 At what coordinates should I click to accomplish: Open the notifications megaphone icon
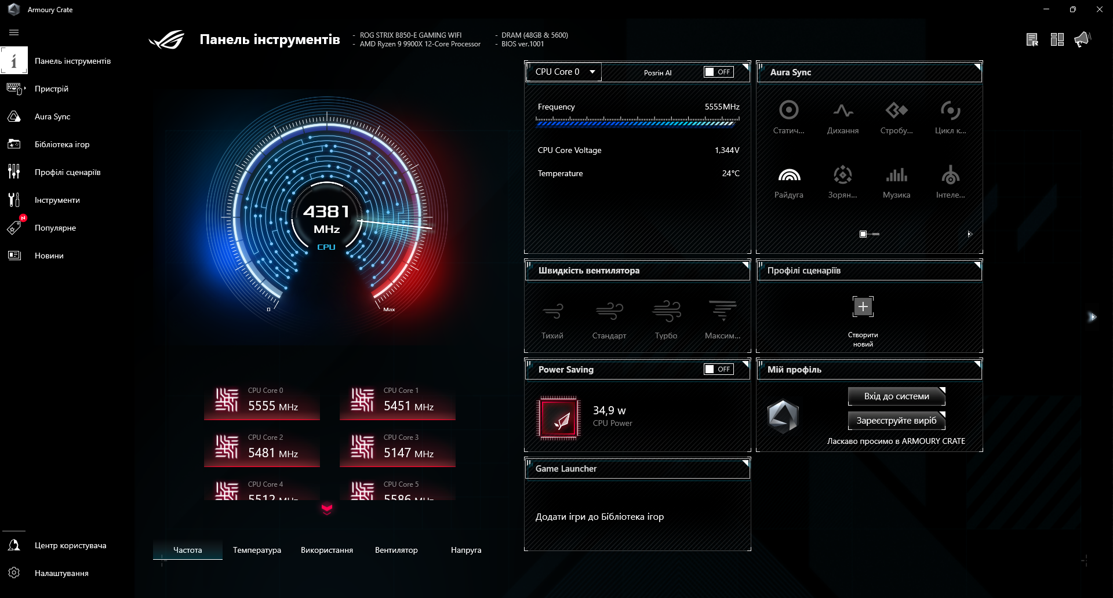(1083, 39)
